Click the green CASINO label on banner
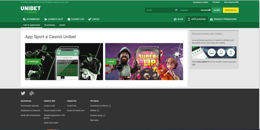This screenshot has width=260, height=130. (110, 62)
